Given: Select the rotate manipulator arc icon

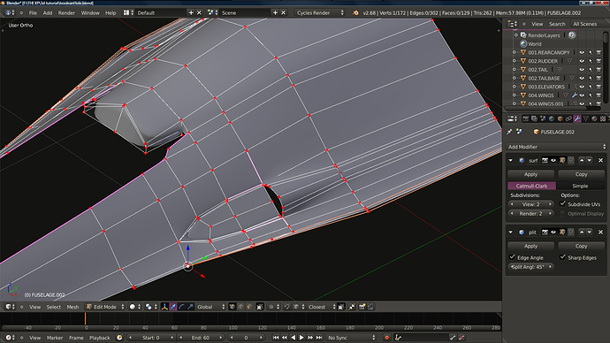Looking at the screenshot, I should (x=182, y=307).
